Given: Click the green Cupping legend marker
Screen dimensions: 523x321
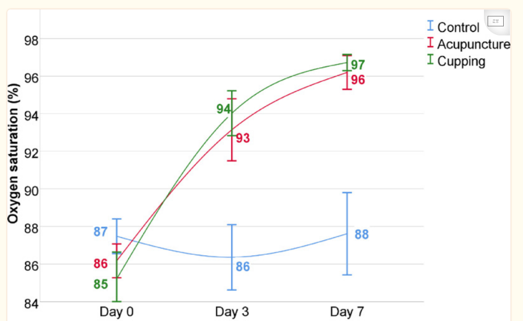Looking at the screenshot, I should [x=430, y=59].
